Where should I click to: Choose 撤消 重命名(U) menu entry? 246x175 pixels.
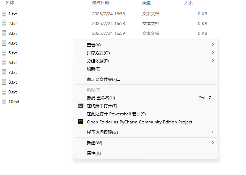101,98
